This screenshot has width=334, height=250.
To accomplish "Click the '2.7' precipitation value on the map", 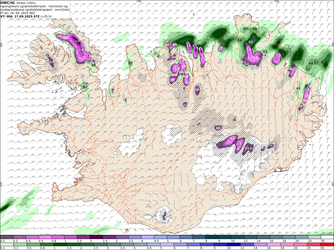I will (x=255, y=39).
